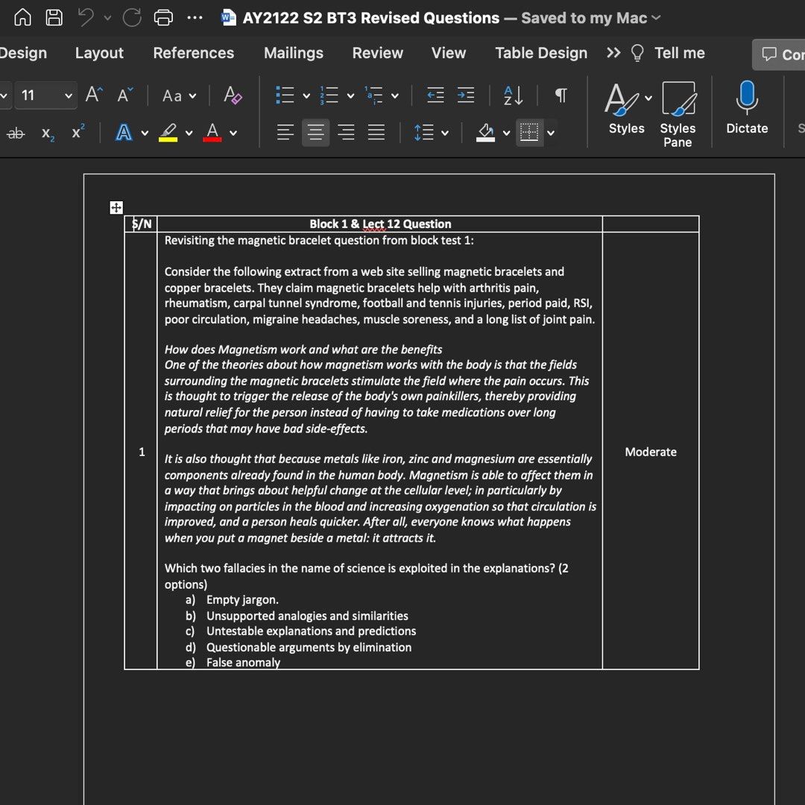The image size is (805, 805).
Task: Switch to the References tab
Action: (x=193, y=53)
